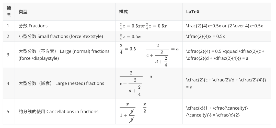Click the nested continued fraction formula in row 4
Image resolution: width=276 pixels, height=128 pixels.
[x=136, y=83]
